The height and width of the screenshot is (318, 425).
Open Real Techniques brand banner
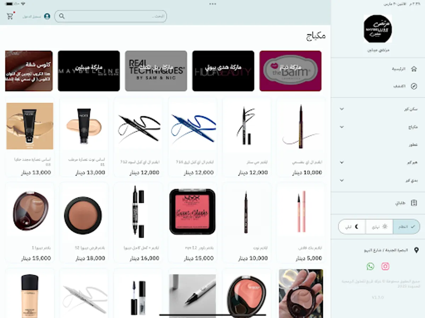coord(156,71)
